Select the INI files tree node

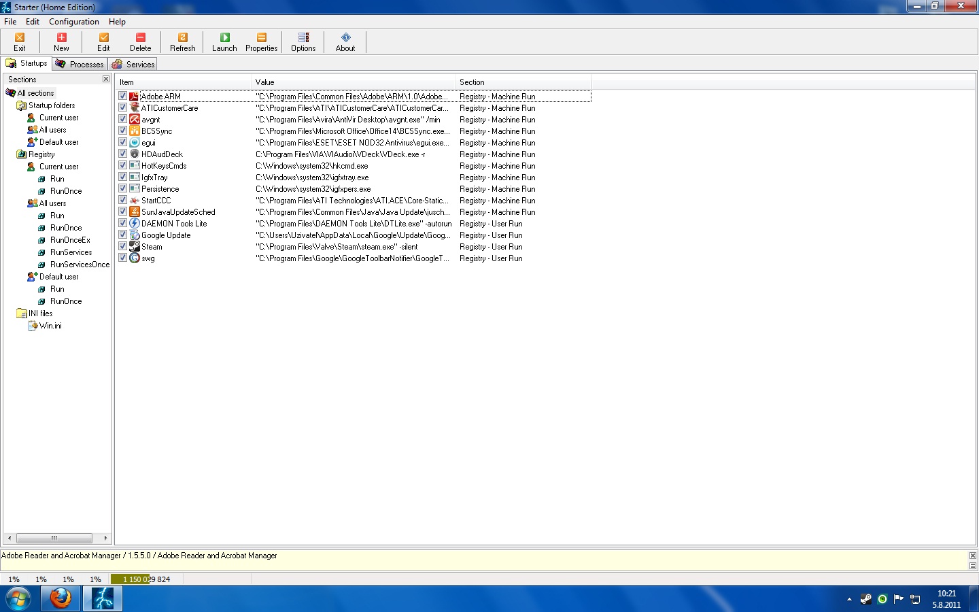[x=40, y=313]
